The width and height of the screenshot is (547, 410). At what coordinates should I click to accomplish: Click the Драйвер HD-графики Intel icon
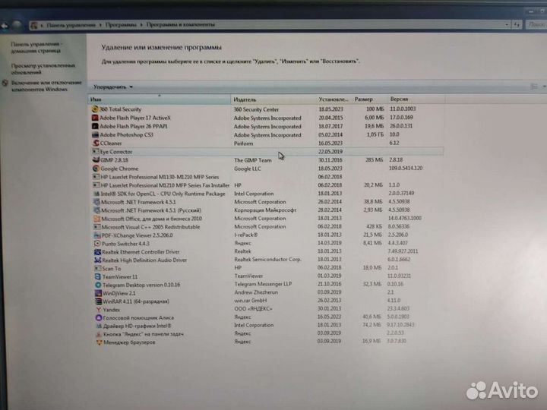pos(100,326)
